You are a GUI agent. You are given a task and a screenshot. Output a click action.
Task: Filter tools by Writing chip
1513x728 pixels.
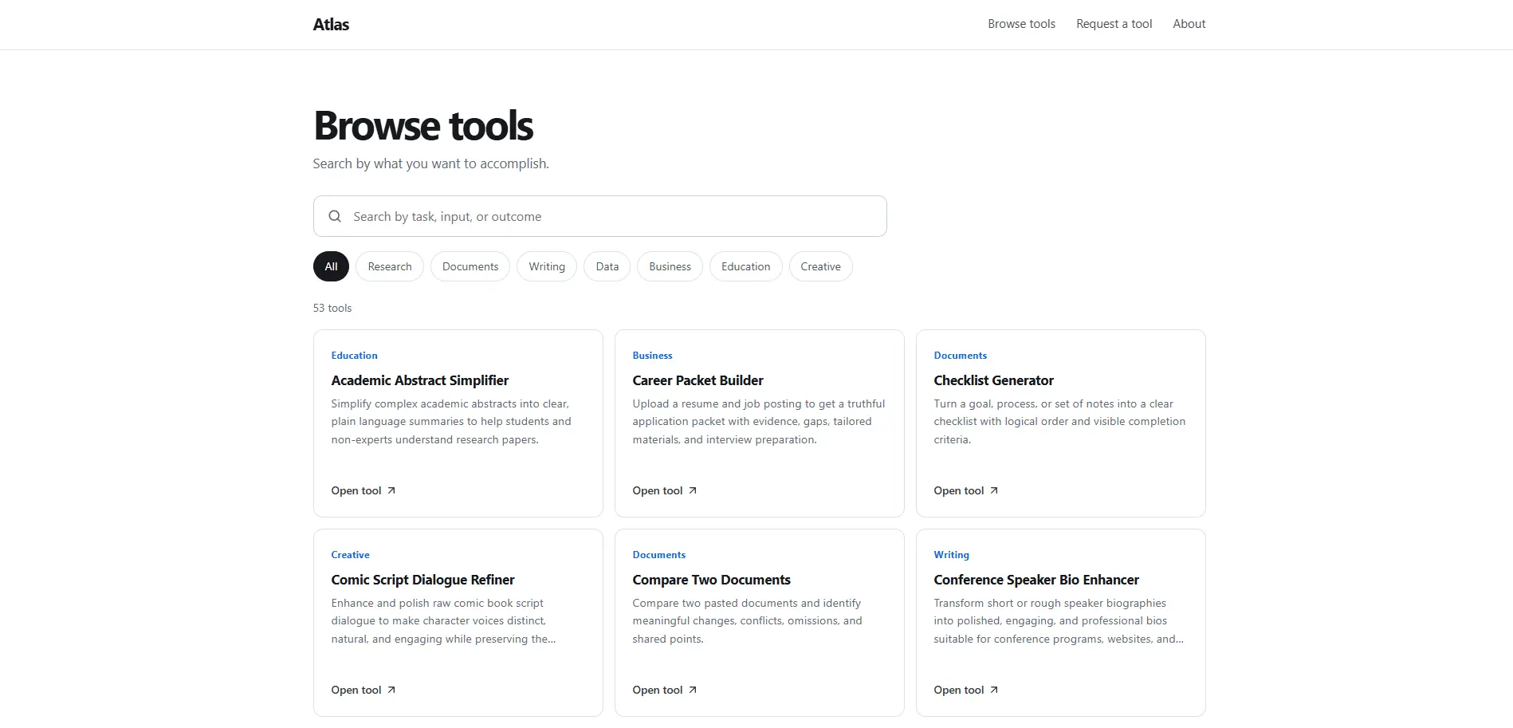547,266
